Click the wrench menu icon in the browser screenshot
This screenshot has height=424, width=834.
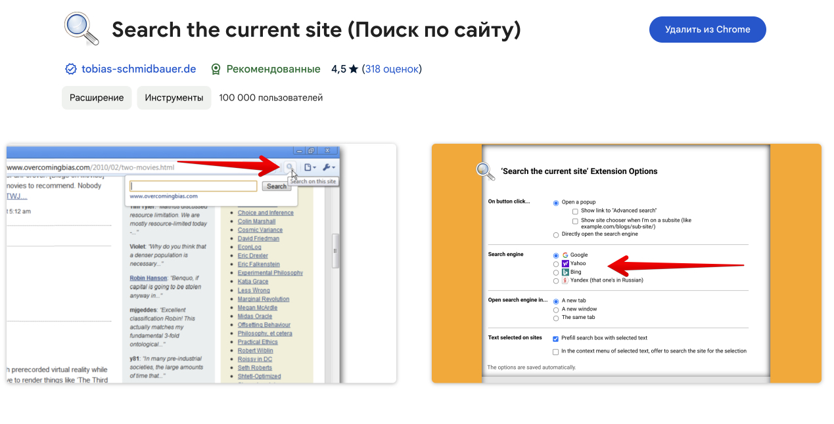point(329,167)
